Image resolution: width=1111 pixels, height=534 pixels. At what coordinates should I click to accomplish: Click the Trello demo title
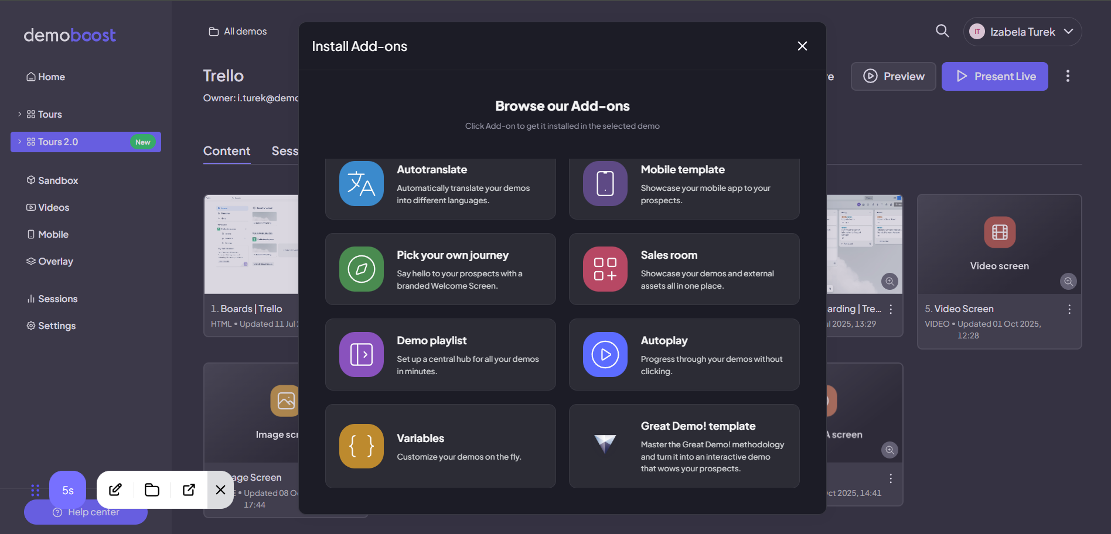coord(223,76)
